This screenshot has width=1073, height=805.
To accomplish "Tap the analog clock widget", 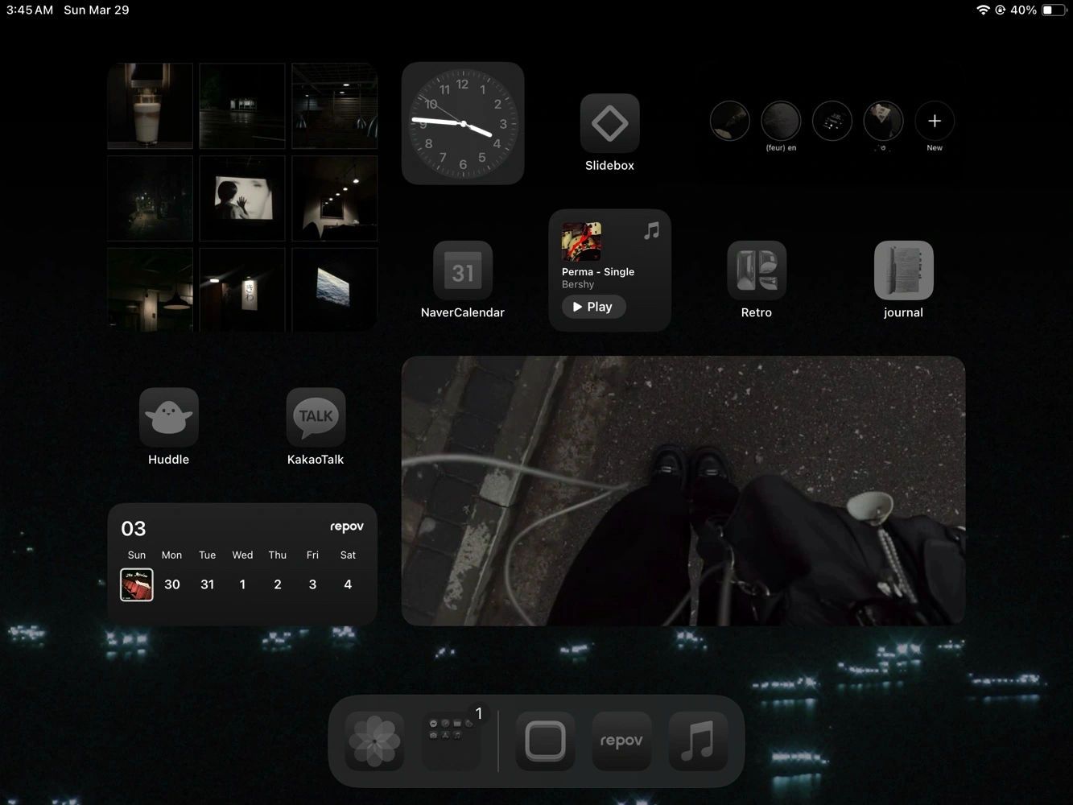I will tap(463, 123).
